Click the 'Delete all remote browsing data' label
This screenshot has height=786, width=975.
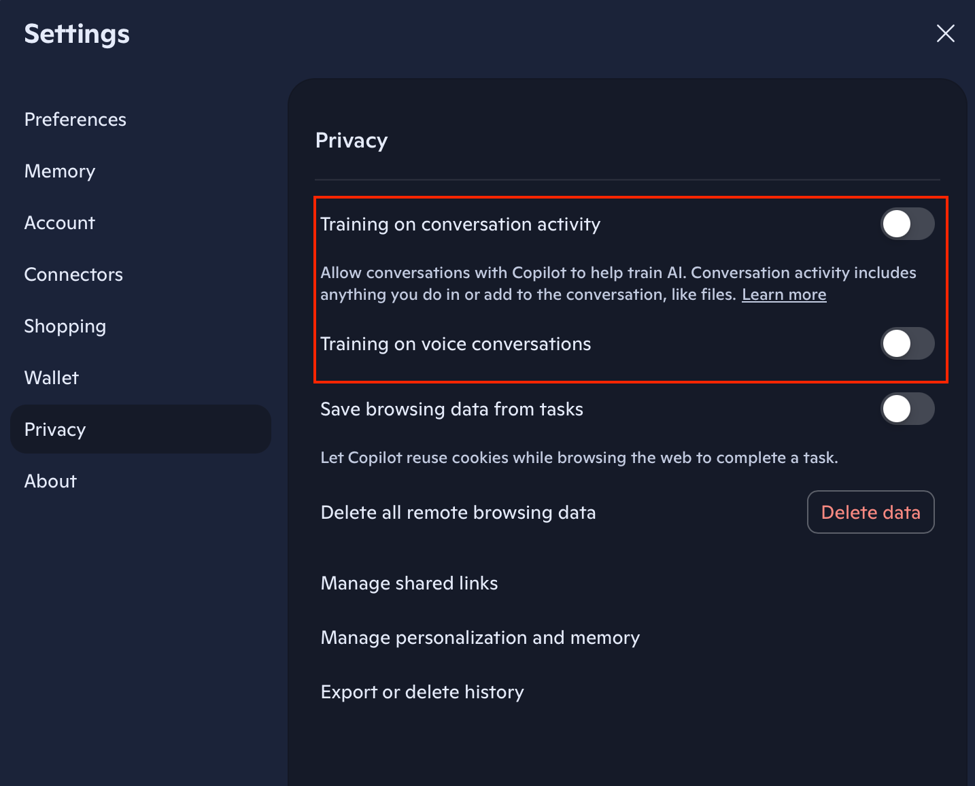pyautogui.click(x=458, y=513)
